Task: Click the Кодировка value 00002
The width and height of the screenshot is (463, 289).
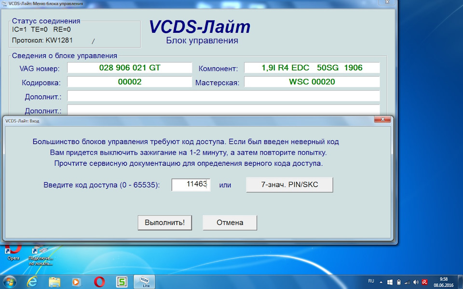Action: tap(130, 82)
